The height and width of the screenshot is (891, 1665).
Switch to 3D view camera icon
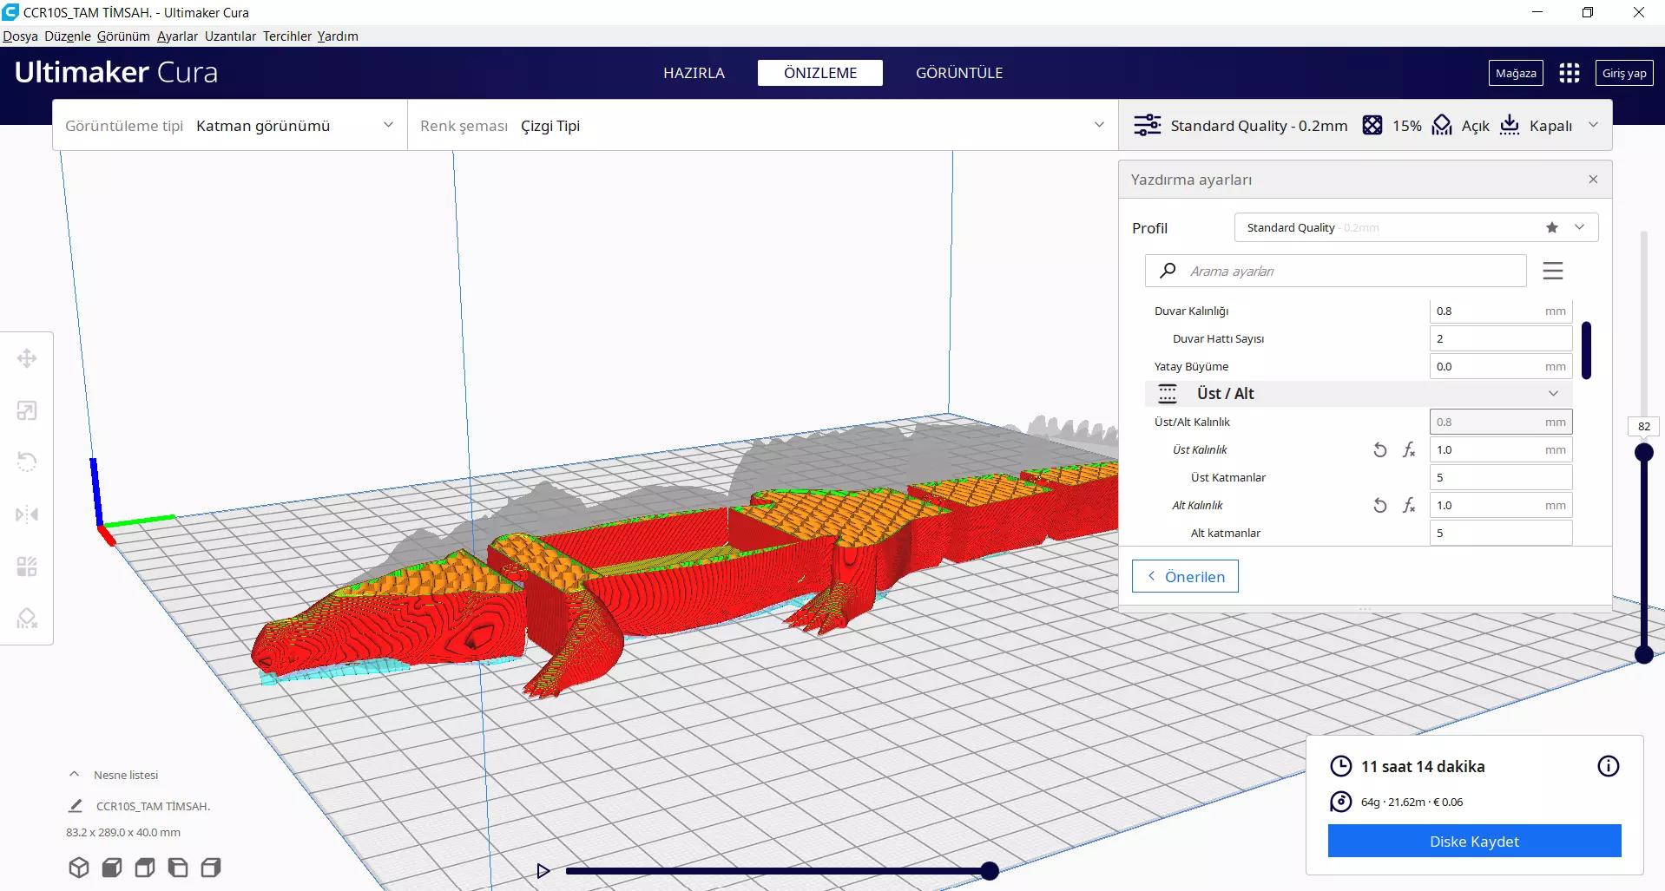[x=79, y=868]
